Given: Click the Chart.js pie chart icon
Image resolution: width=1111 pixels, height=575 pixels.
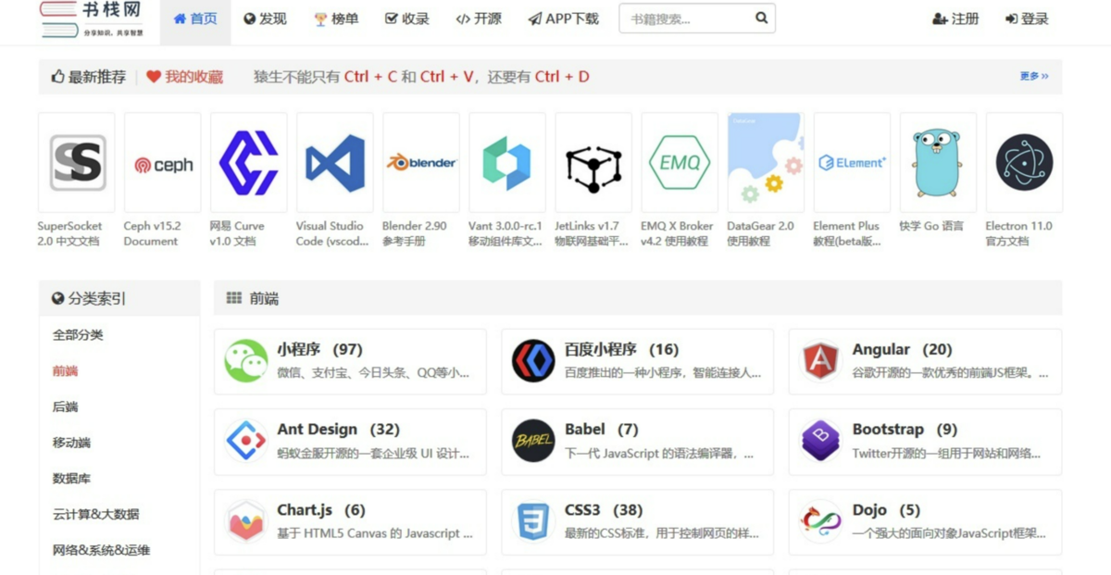Looking at the screenshot, I should point(244,519).
